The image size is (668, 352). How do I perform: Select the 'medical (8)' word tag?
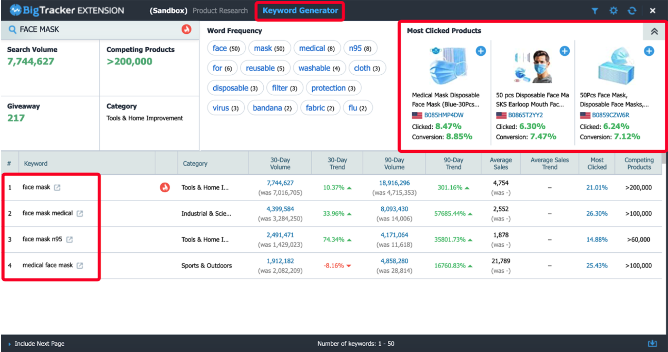coord(317,48)
